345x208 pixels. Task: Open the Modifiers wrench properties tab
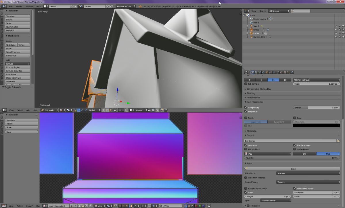click(x=274, y=72)
